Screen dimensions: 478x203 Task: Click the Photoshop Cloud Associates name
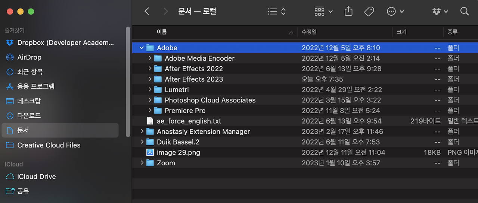coord(210,100)
